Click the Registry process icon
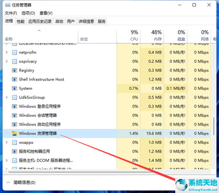The image size is (219, 193). click(14, 70)
